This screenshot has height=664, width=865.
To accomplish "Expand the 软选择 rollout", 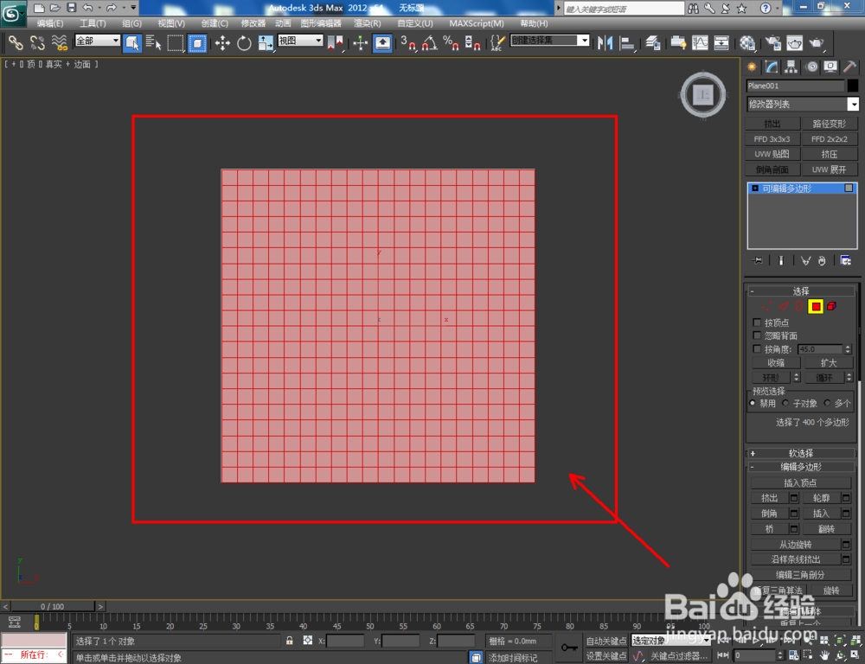I will point(801,453).
